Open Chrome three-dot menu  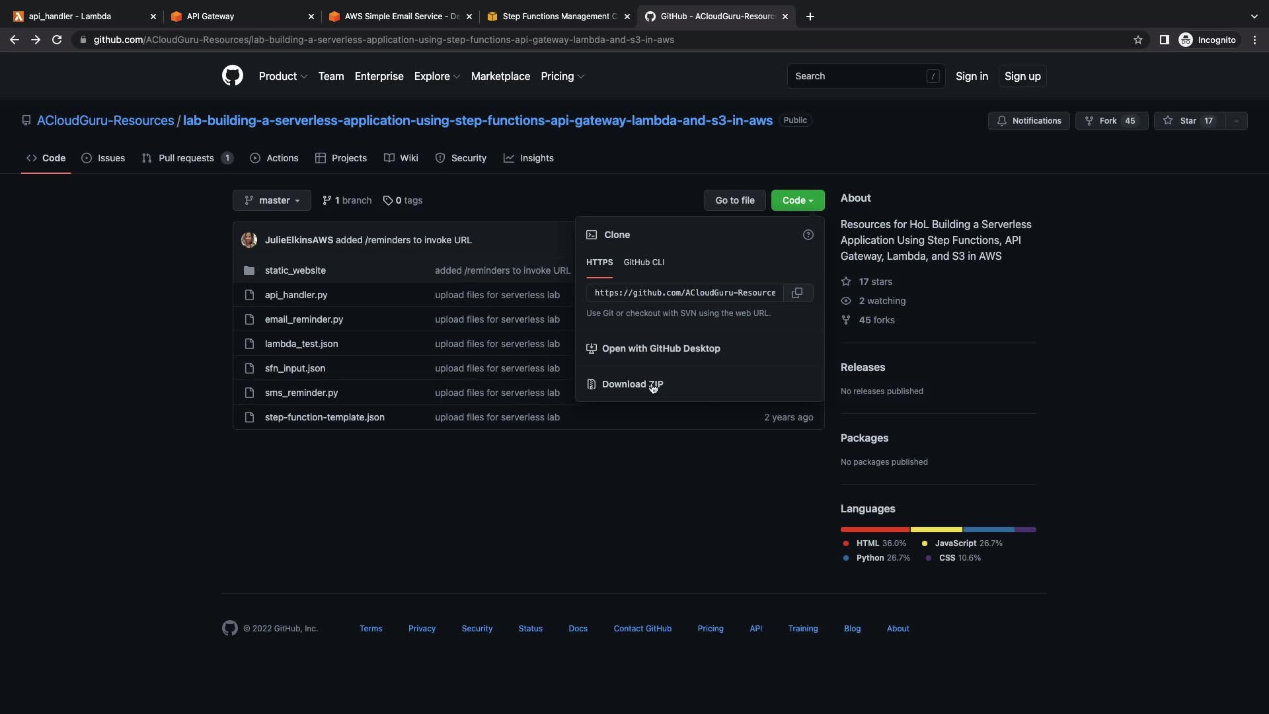[x=1254, y=40]
